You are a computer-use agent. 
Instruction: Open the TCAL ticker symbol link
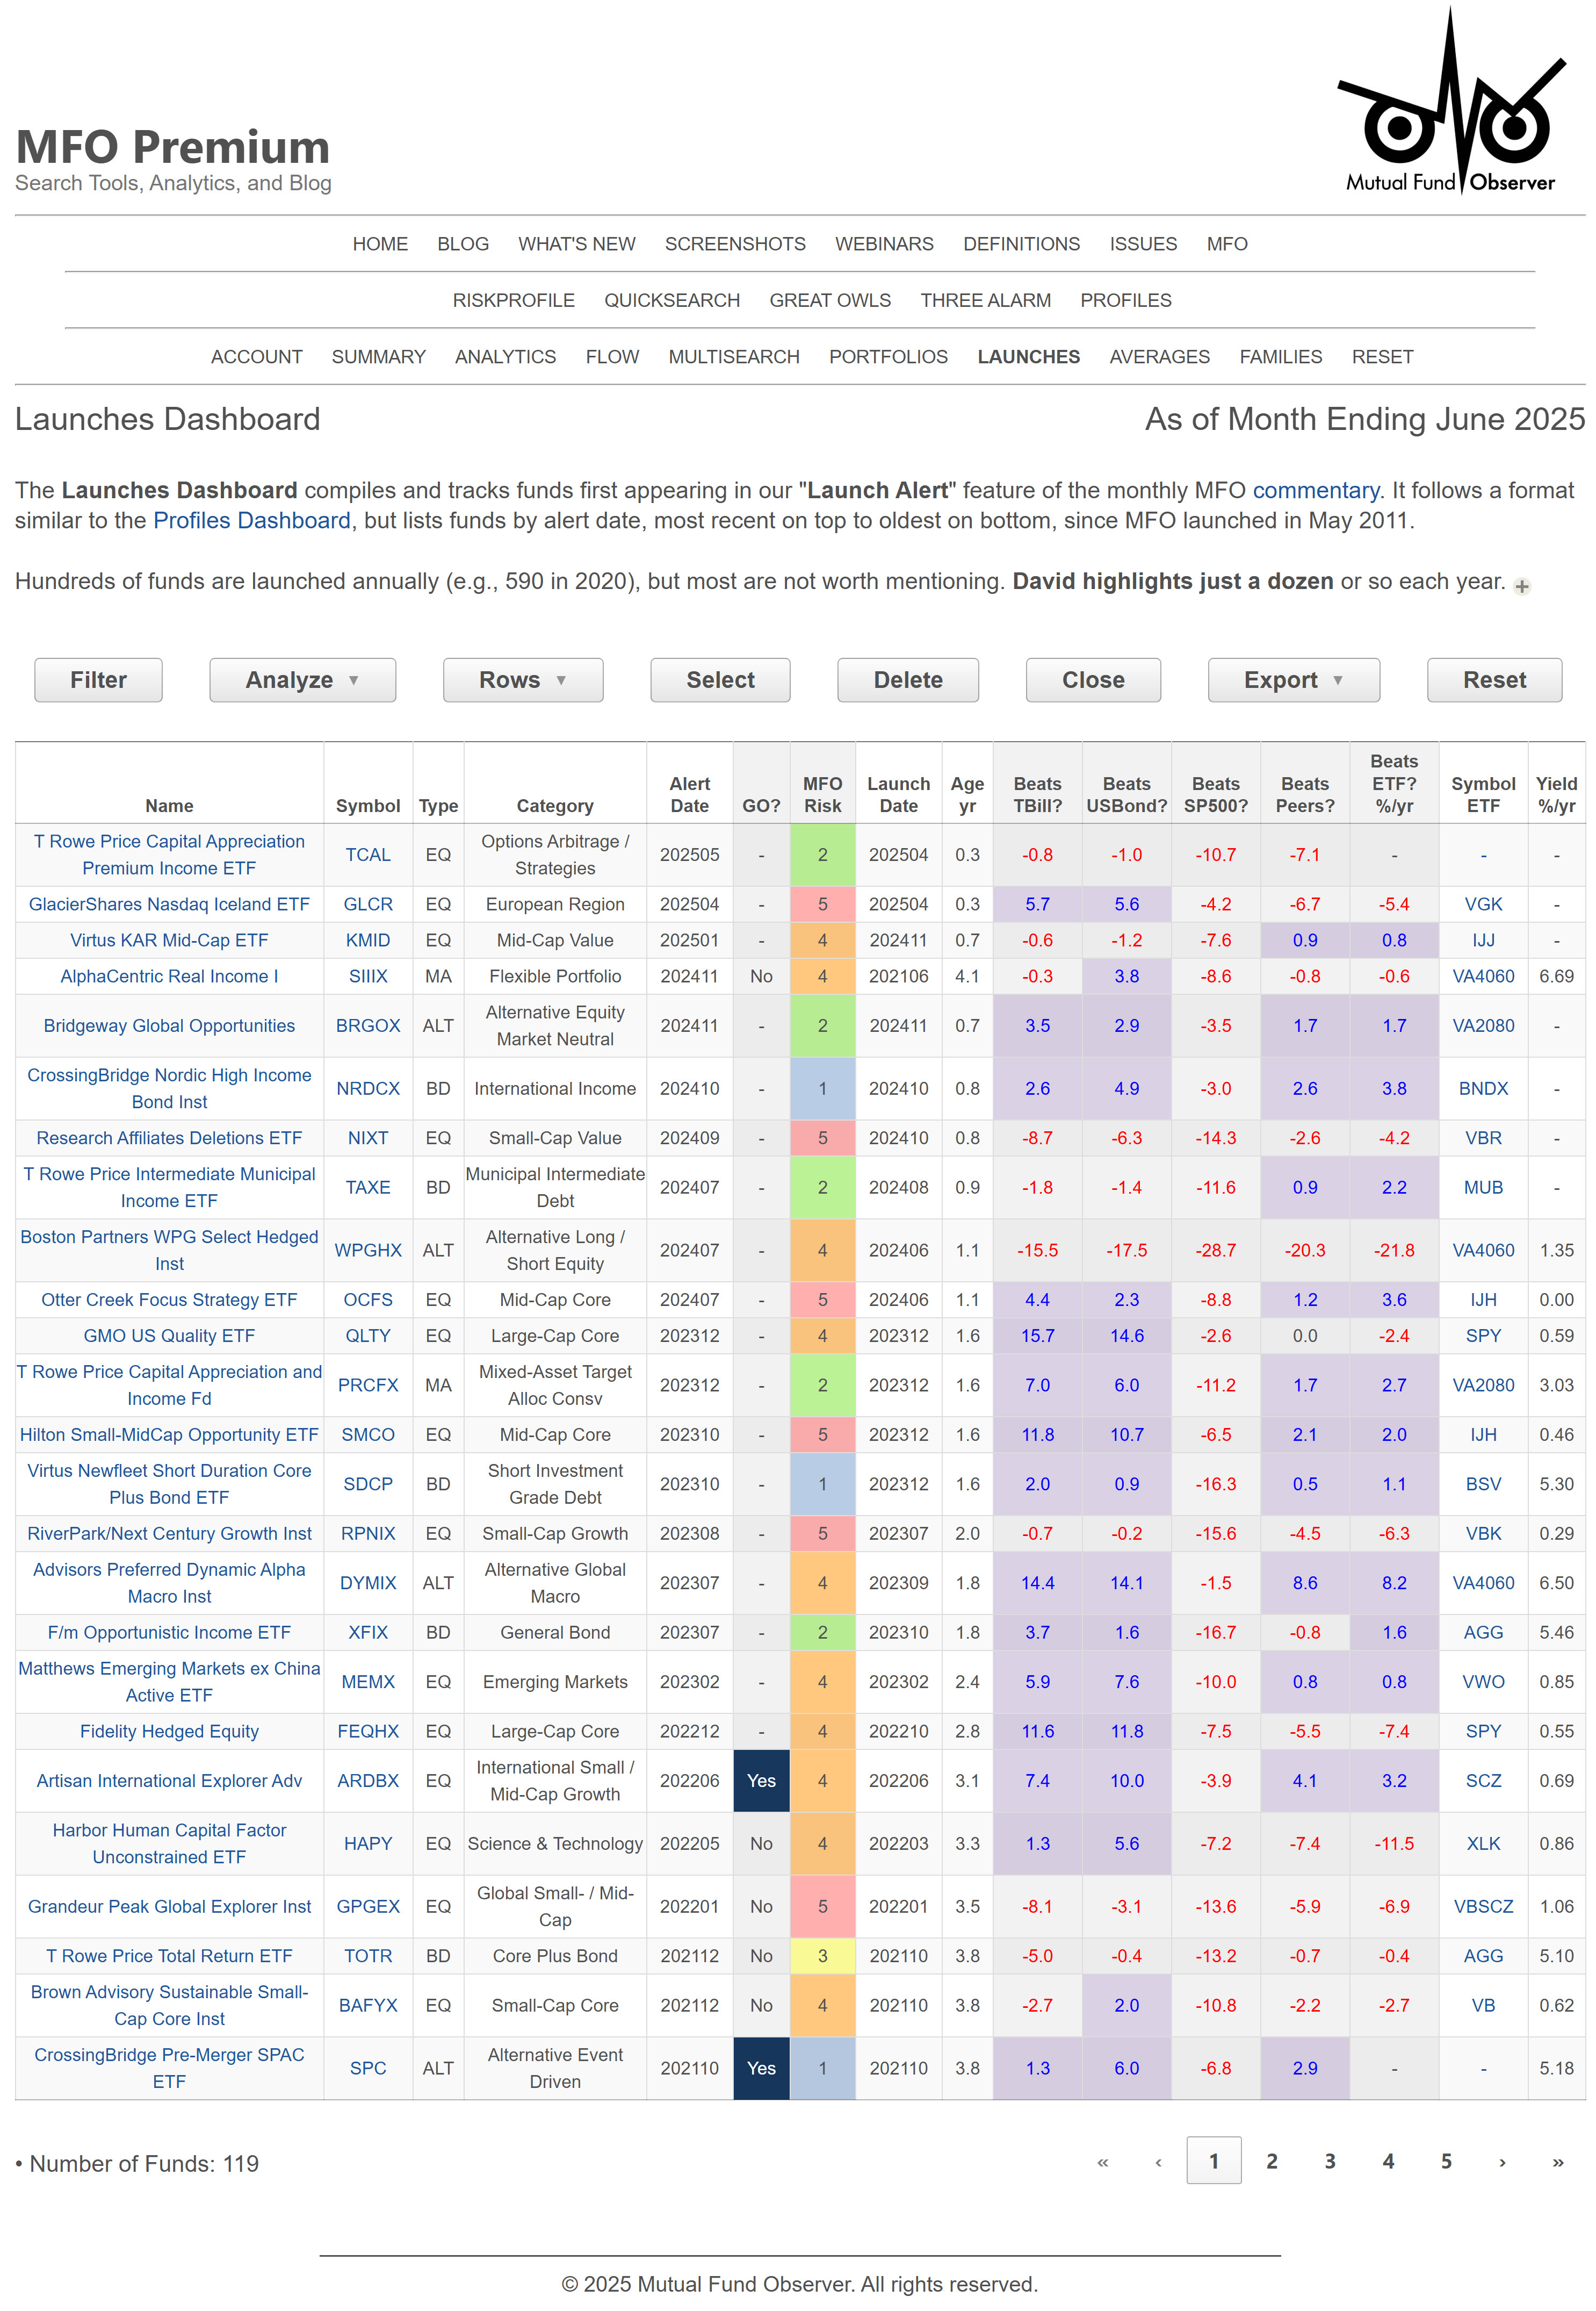[367, 855]
